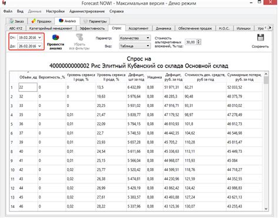279x218 pixels.
Task: Open the Параметры tab icon
Action: click(x=85, y=21)
